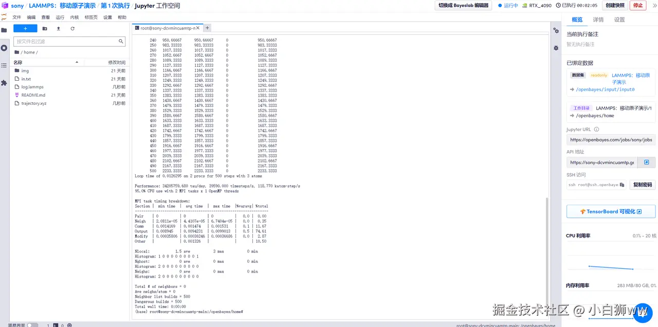658x327 pixels.
Task: Open the 查看 menu
Action: pos(46,17)
